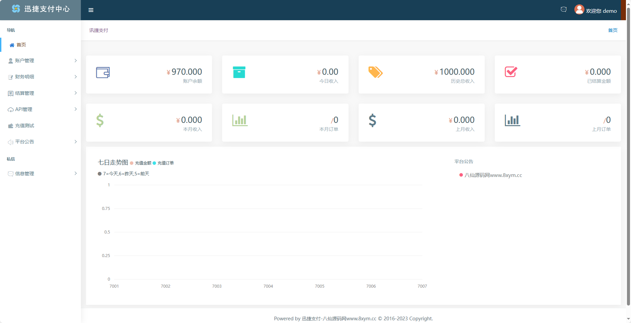Open the messages chat icon

[x=564, y=9]
